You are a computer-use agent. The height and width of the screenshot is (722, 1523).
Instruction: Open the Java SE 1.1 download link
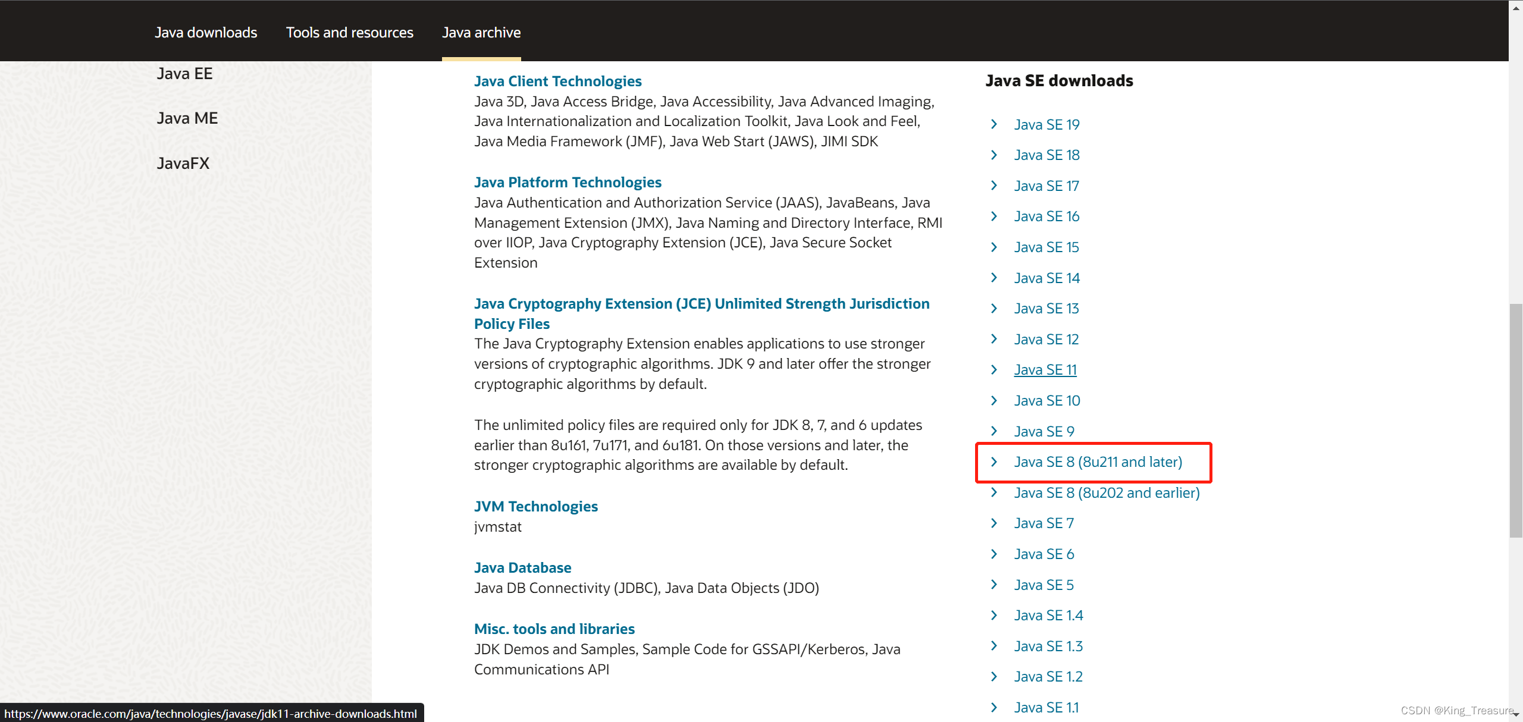pos(1046,708)
